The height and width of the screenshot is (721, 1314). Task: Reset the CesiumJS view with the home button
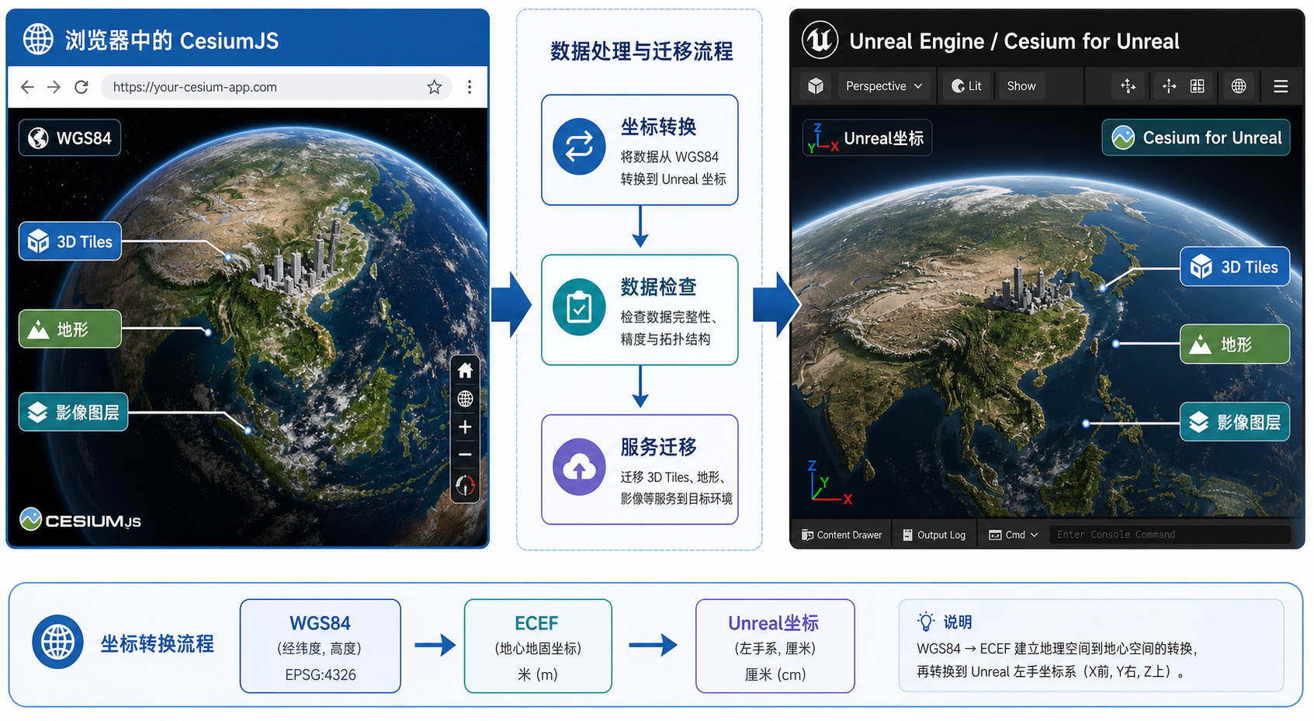pos(465,370)
